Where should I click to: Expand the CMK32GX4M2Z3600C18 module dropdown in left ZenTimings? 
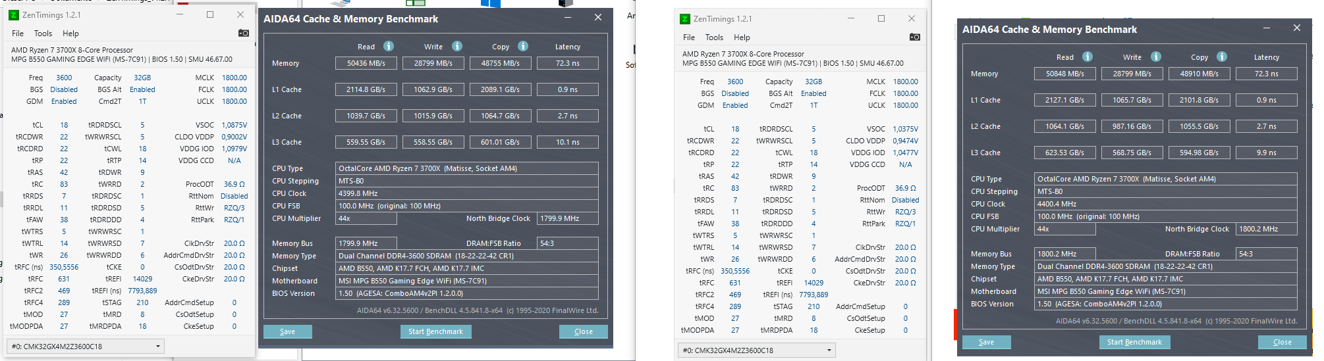[85, 346]
